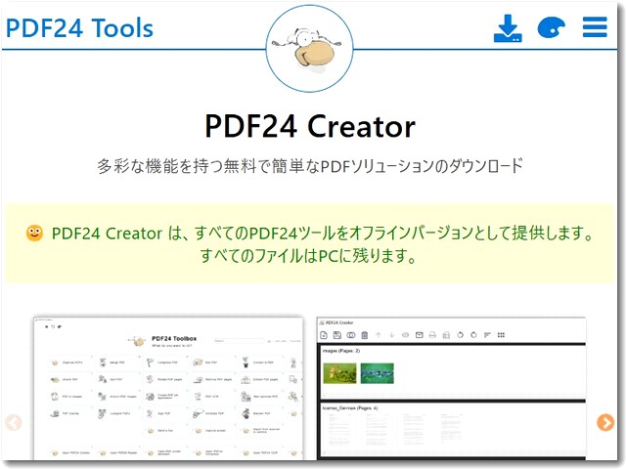The width and height of the screenshot is (626, 469).
Task: Click move down arrow in Creator screenshot
Action: tap(391, 335)
